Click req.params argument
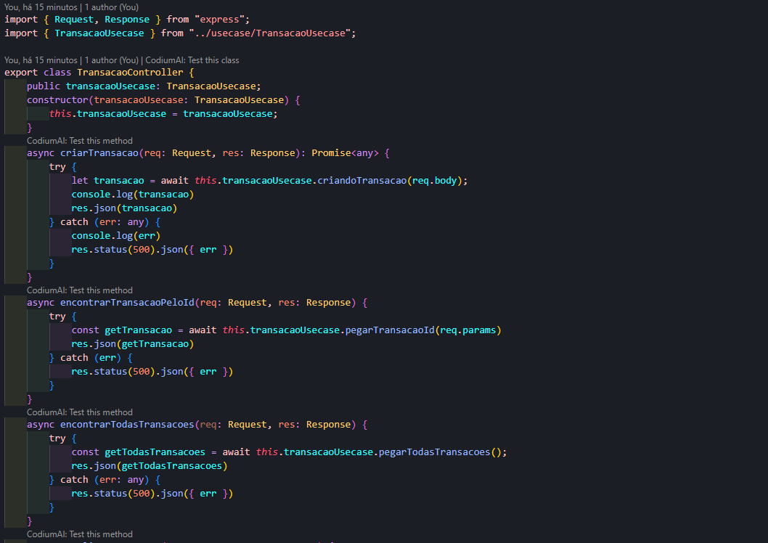 pyautogui.click(x=467, y=330)
